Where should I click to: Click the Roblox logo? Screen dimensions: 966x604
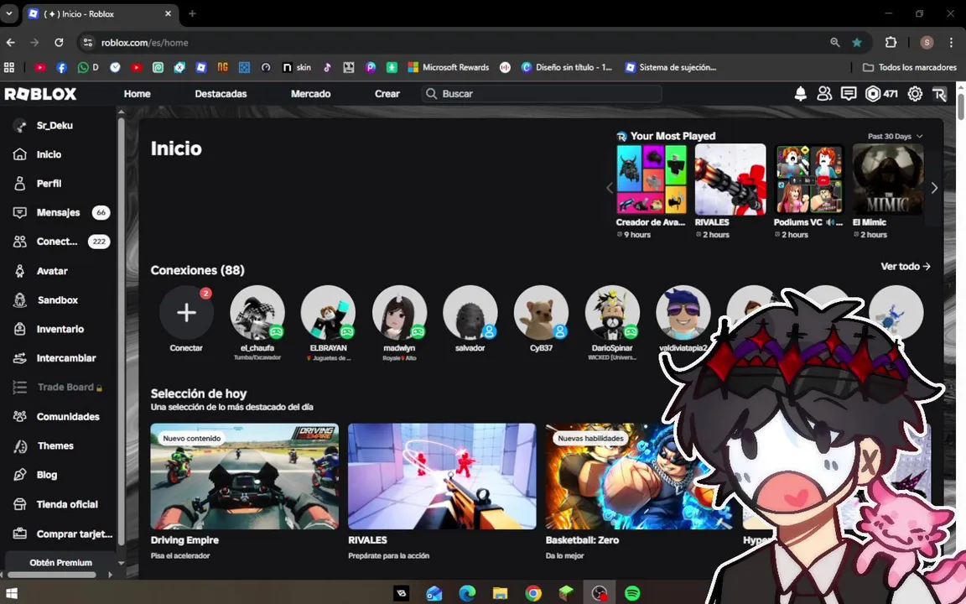click(40, 94)
